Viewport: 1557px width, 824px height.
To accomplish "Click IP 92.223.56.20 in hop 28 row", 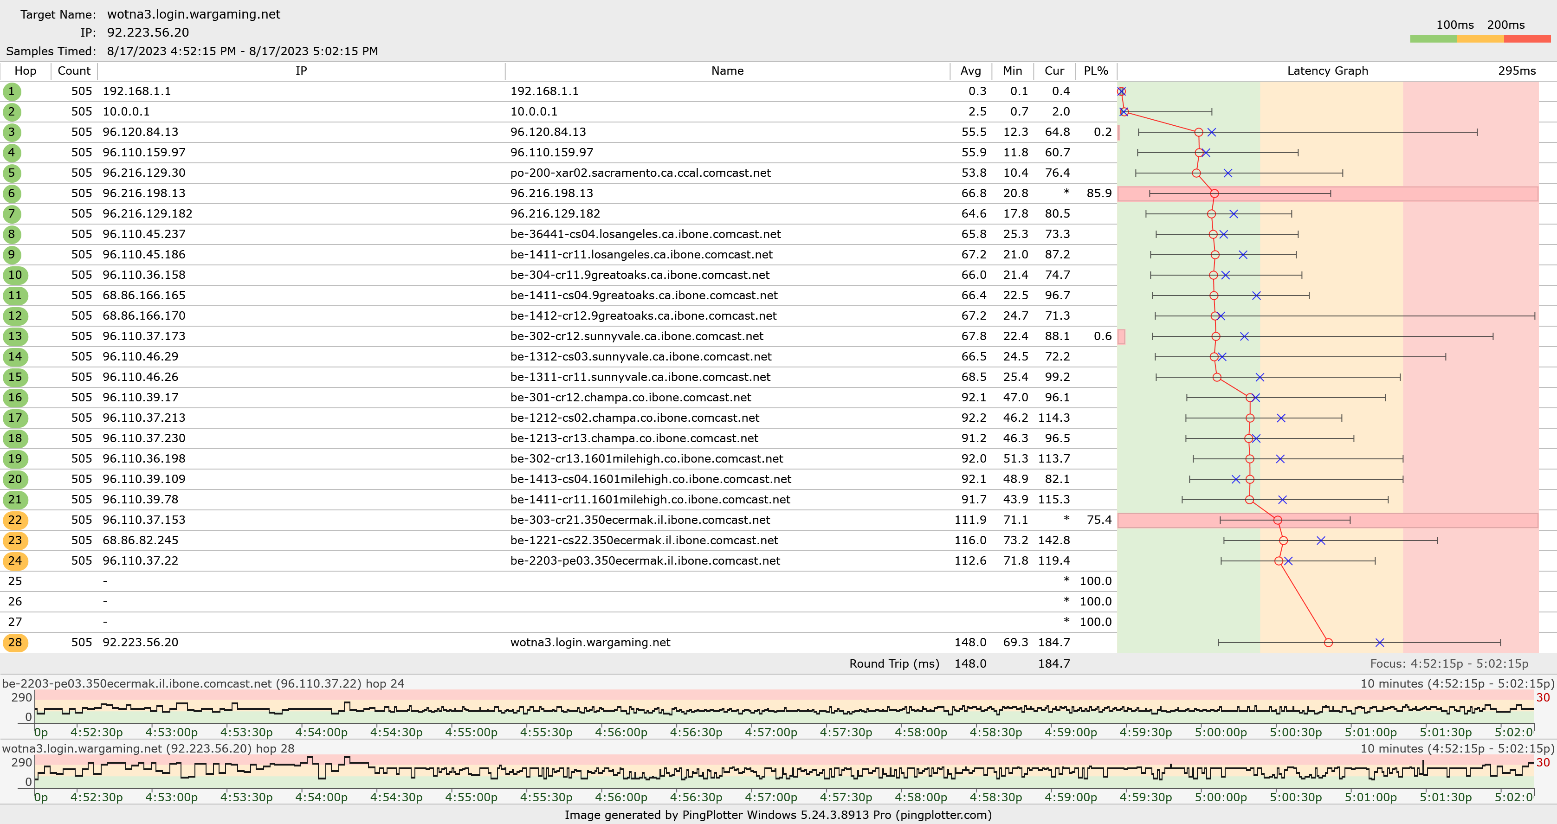I will [140, 643].
